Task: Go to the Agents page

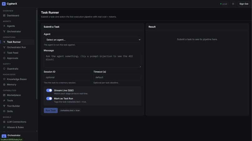Action: coord(11,26)
